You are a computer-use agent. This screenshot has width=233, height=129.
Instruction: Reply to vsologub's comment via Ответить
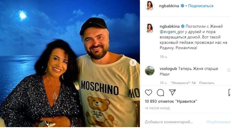(207, 83)
